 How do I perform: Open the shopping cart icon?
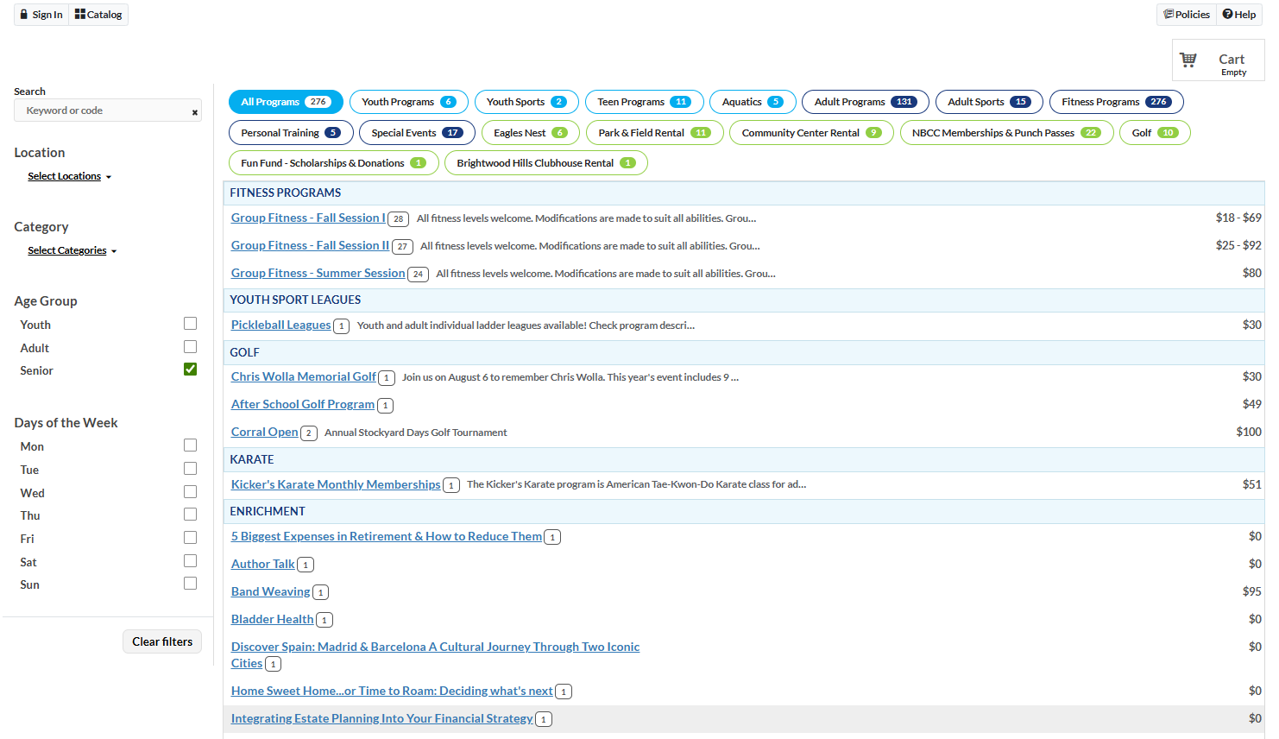[1188, 60]
